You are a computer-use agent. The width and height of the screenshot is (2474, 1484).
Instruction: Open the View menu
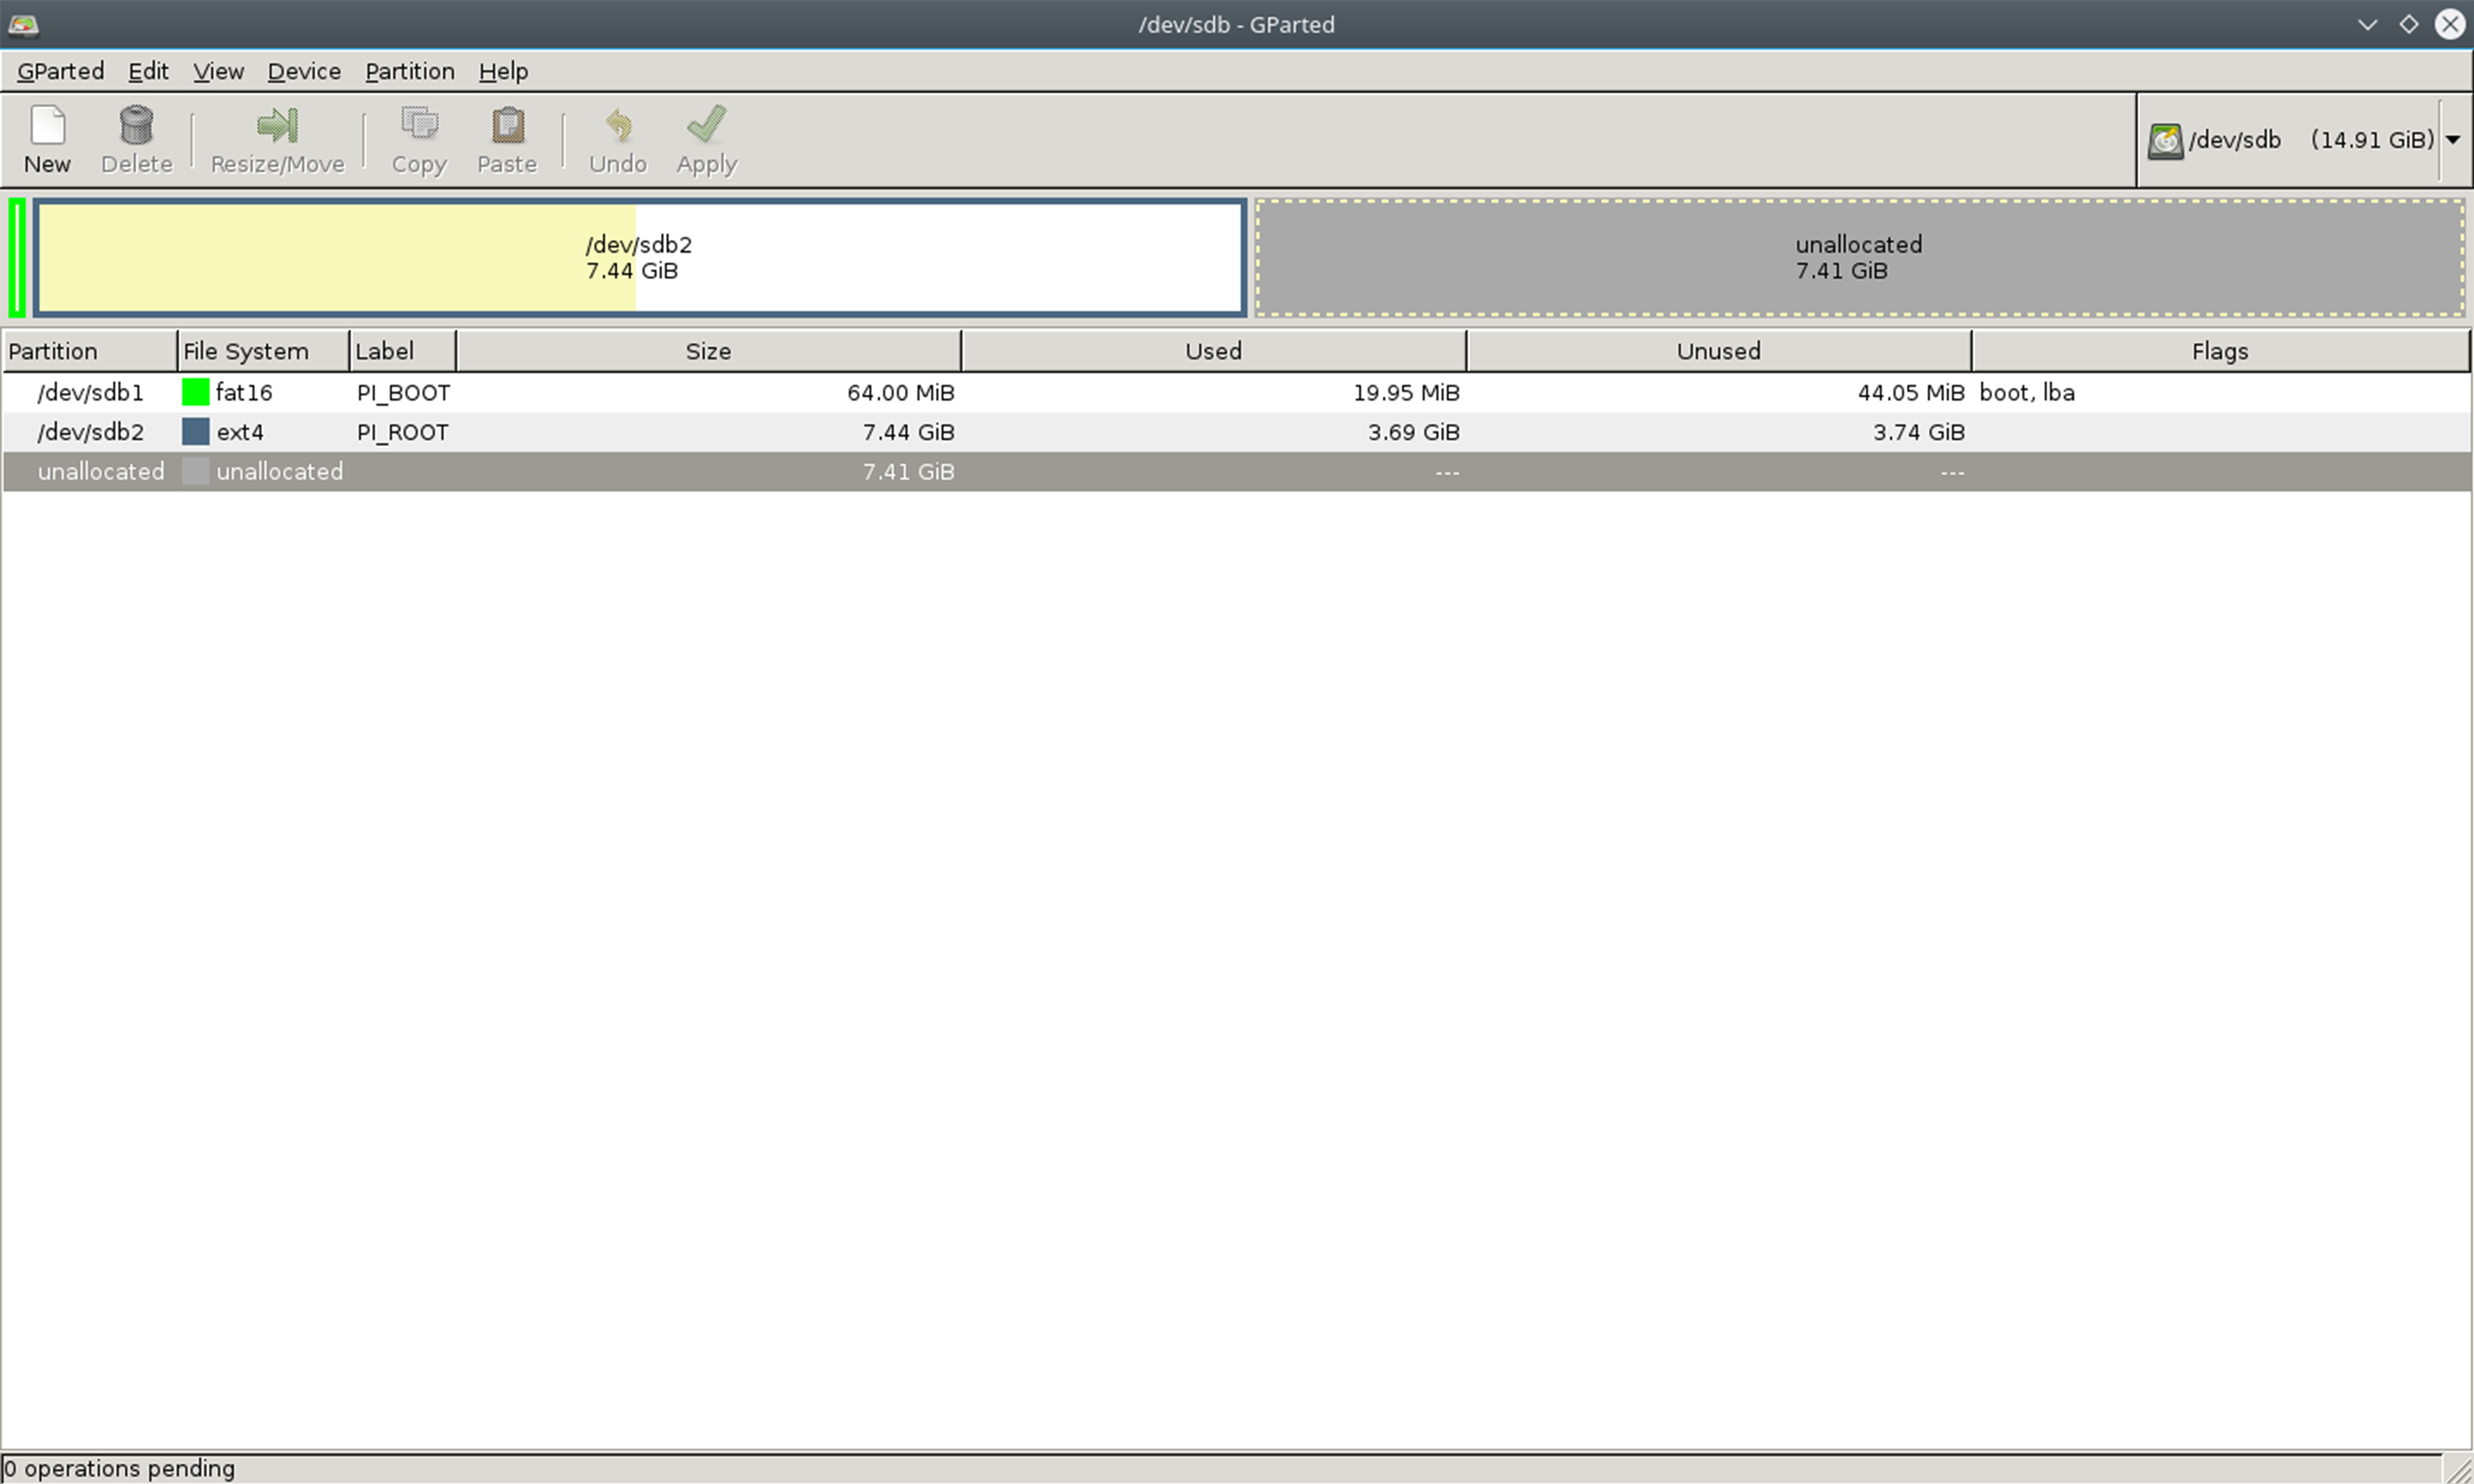218,71
